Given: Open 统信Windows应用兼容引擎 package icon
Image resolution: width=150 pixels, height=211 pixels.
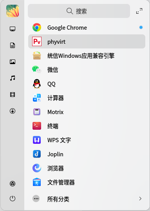Looking at the screenshot, I should coord(37,55).
